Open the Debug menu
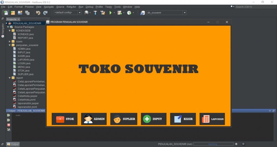 click(89, 7)
